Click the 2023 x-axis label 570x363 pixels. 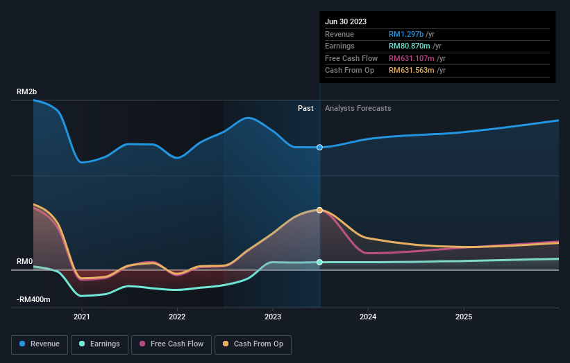tap(273, 317)
